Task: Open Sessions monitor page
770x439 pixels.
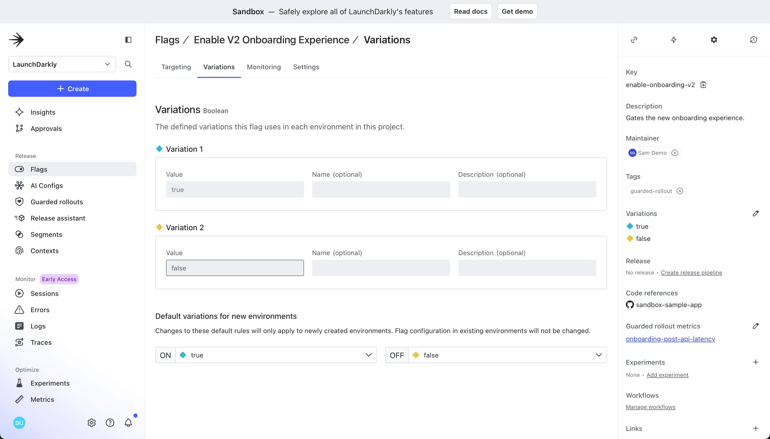Action: tap(72, 293)
